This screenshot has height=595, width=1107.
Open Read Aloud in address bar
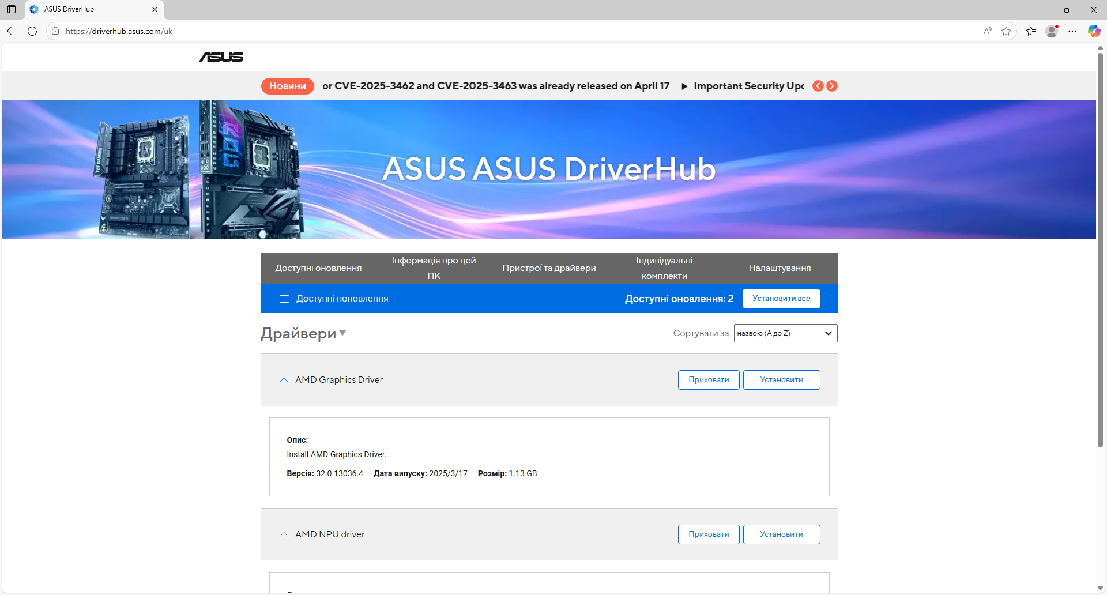click(988, 31)
